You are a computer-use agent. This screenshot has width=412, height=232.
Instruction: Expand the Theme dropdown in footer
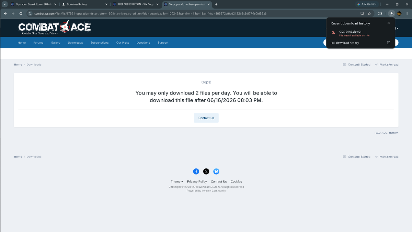[x=177, y=181]
